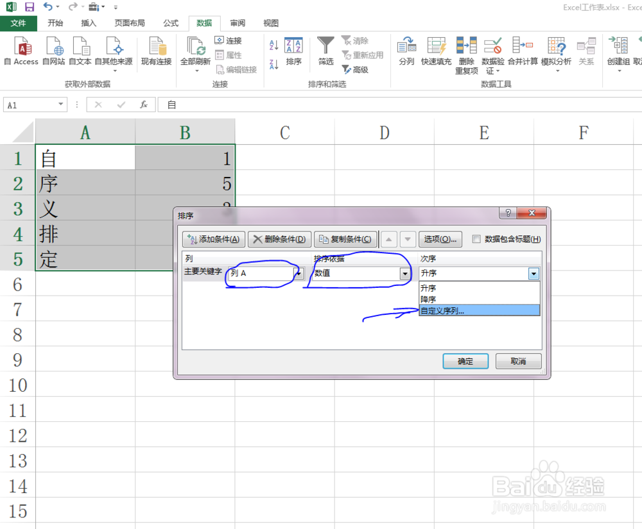Click Existing Connections (现有连接) icon
The width and height of the screenshot is (642, 529).
(x=157, y=51)
